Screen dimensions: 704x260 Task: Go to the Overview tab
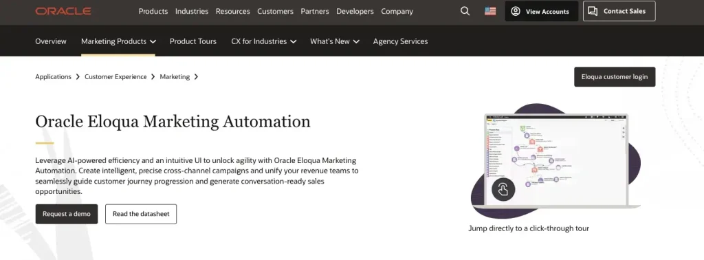(x=51, y=41)
